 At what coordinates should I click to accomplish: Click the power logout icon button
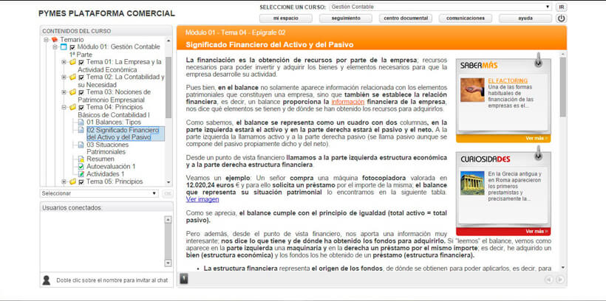click(x=561, y=18)
